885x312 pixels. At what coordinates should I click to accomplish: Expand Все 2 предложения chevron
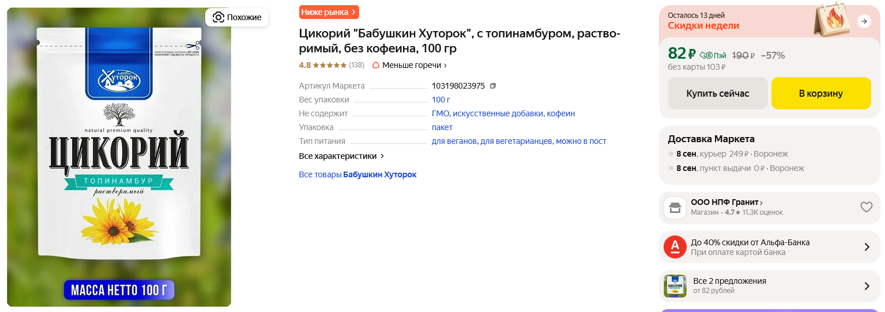(867, 286)
